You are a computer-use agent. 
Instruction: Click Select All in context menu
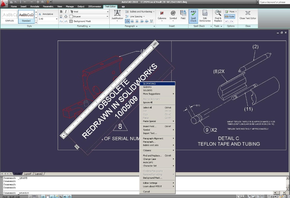(x=157, y=107)
